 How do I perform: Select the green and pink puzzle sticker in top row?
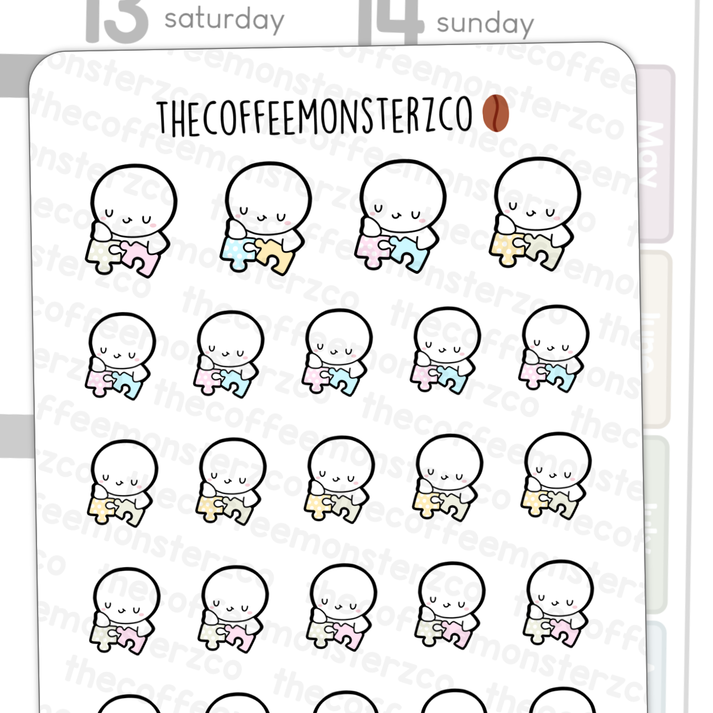point(132,221)
